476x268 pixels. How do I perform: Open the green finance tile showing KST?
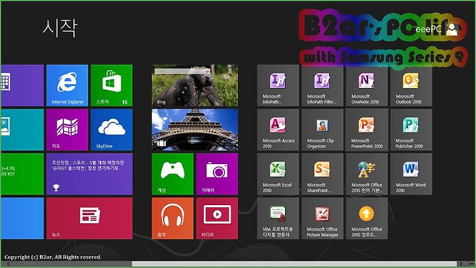tap(22, 174)
